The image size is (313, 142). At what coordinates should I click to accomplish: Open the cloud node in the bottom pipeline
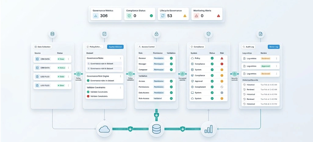click(x=104, y=129)
